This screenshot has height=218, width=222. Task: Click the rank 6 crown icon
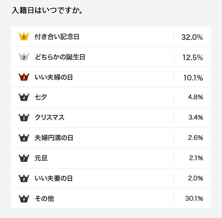[x=24, y=138]
